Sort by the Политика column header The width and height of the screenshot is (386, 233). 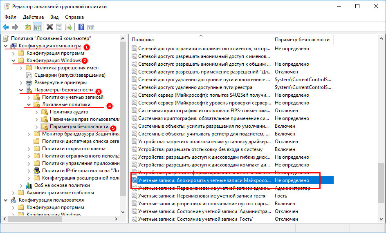point(201,40)
